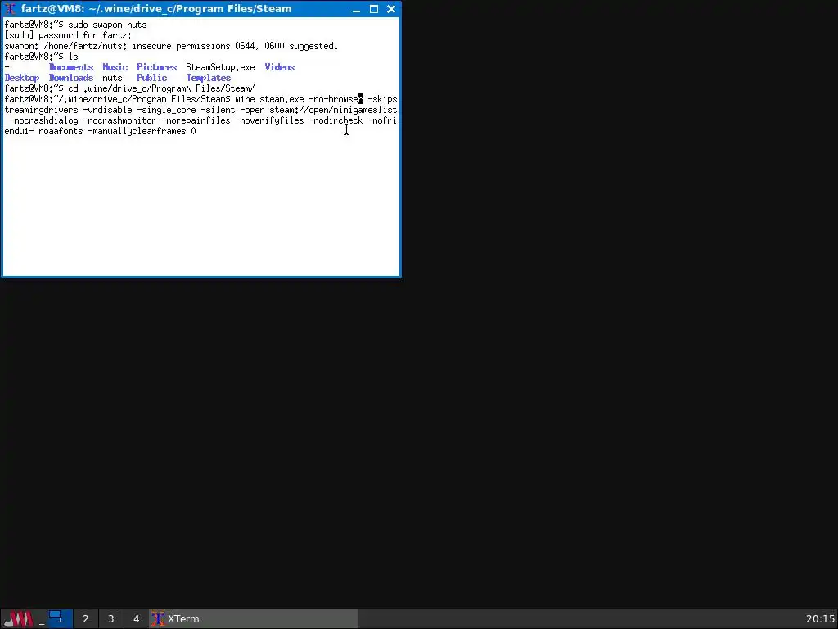Viewport: 838px width, 629px height.
Task: Click the XTerm title bar text
Action: (156, 9)
